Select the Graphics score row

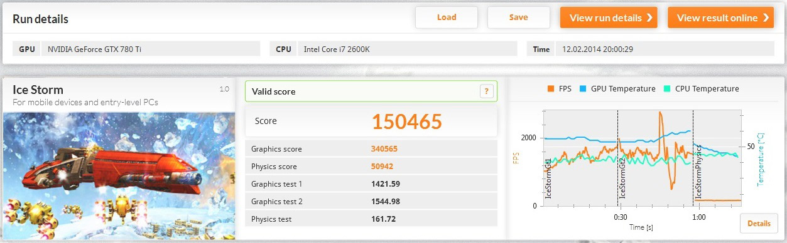pos(371,149)
